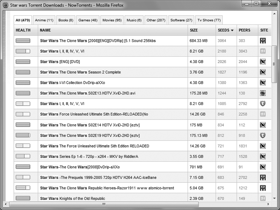Open the Games (48) category tab
280x210 pixels.
88,20
